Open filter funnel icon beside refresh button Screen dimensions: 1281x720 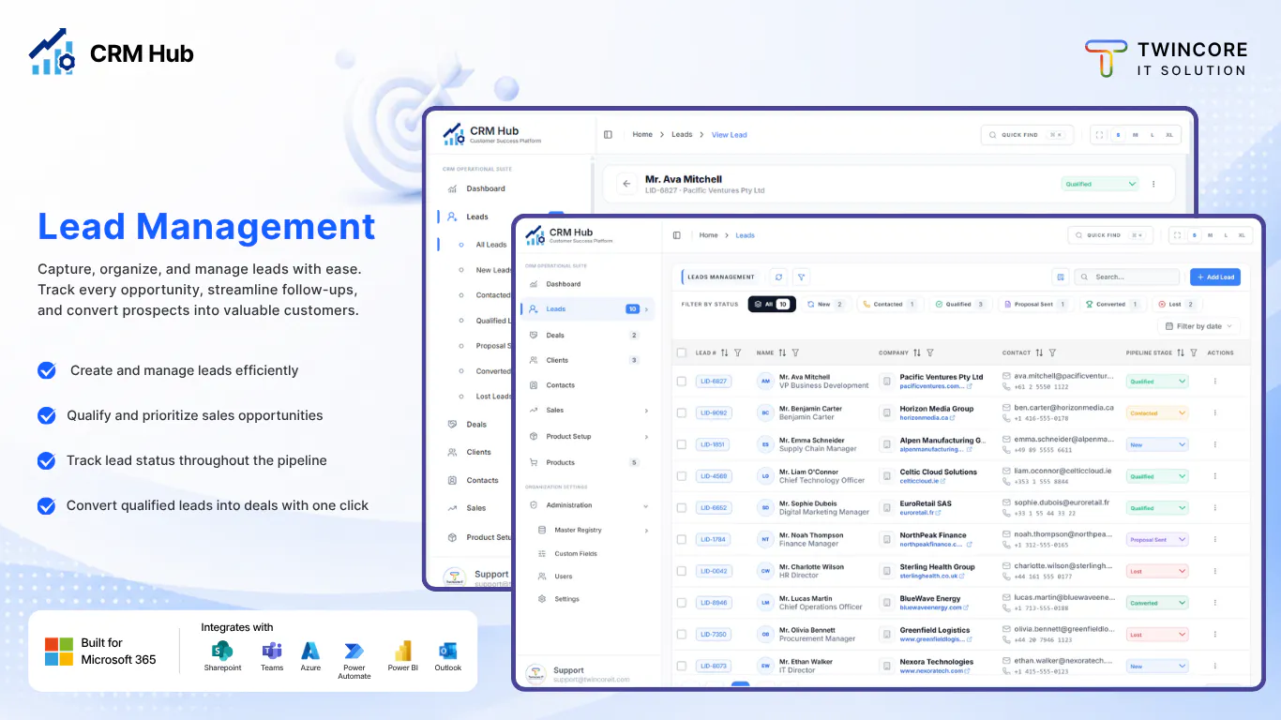coord(801,277)
